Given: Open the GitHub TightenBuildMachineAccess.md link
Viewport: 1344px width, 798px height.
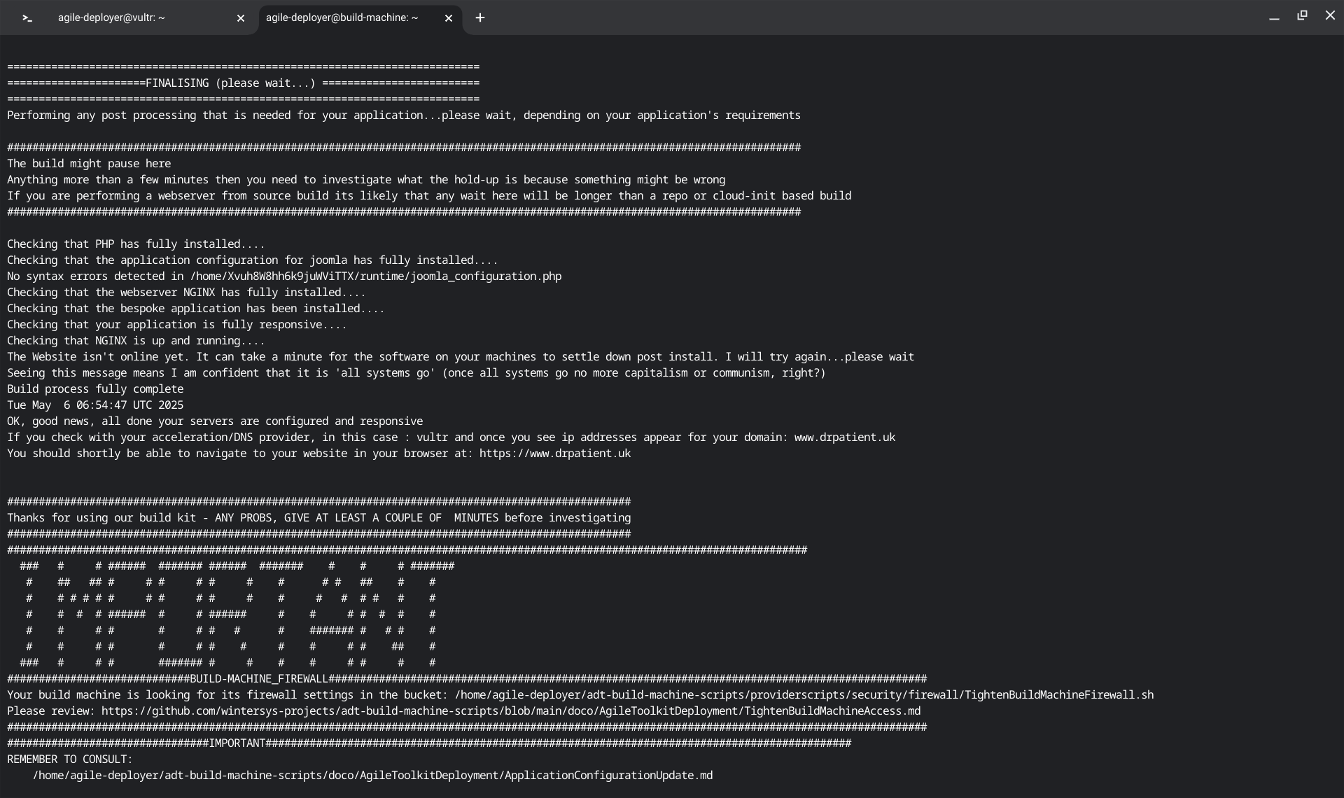Looking at the screenshot, I should pos(511,711).
